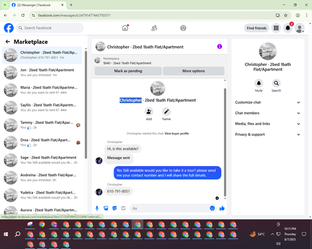Go back using the Marketplace arrow
Image resolution: width=312 pixels, height=249 pixels.
point(7,42)
